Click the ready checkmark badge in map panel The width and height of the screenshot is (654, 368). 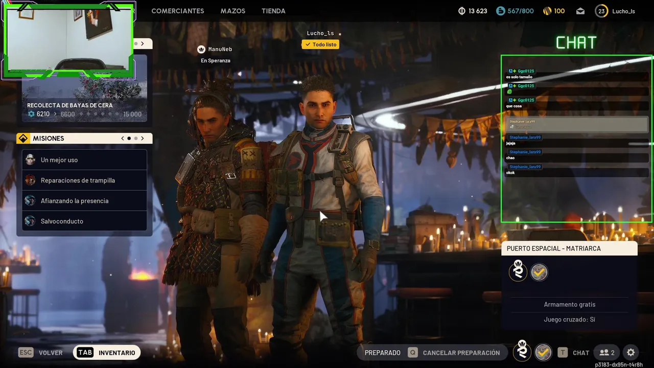click(539, 272)
